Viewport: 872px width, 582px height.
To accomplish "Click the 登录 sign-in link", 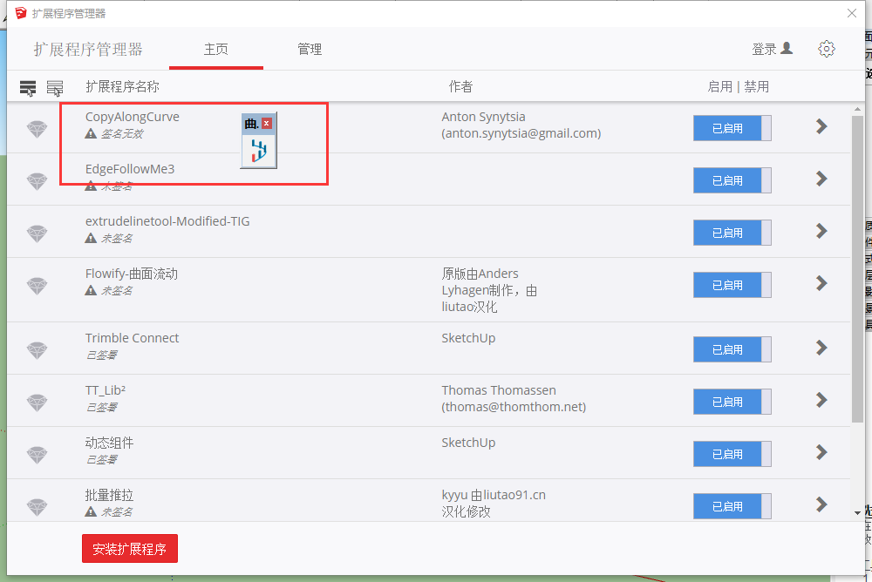I will click(772, 49).
